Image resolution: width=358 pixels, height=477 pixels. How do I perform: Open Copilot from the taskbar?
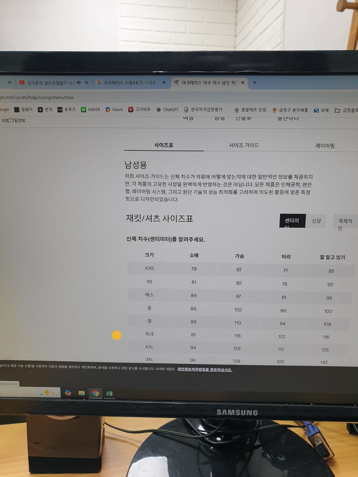tap(68, 393)
